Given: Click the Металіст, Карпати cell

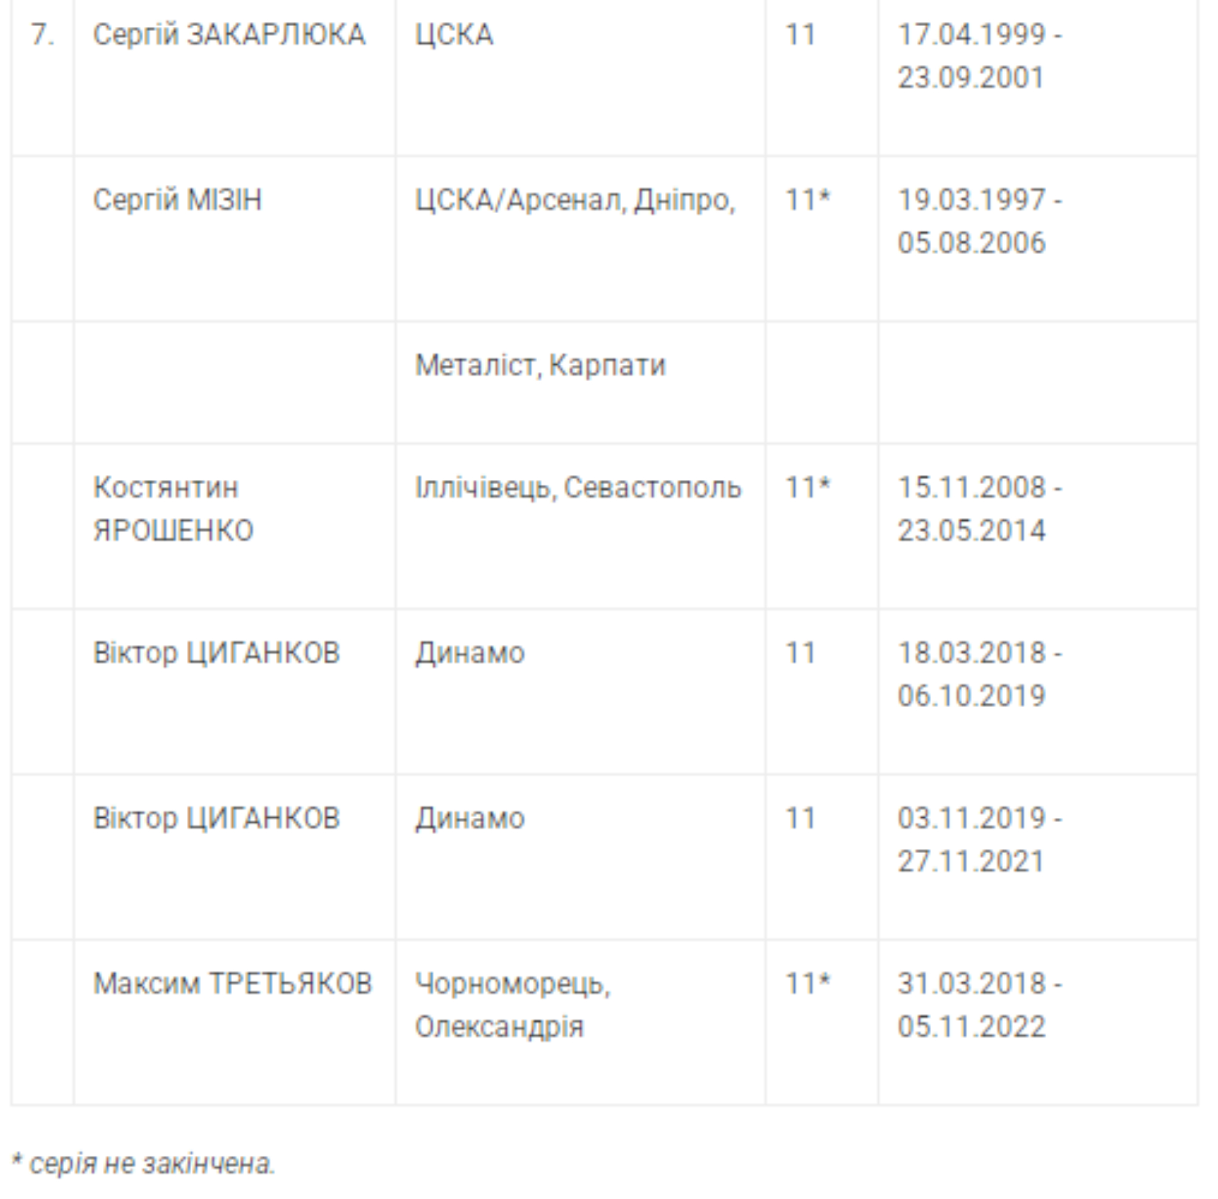Looking at the screenshot, I should tap(540, 365).
